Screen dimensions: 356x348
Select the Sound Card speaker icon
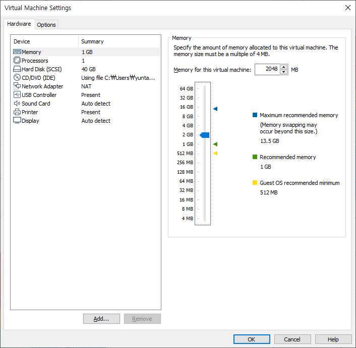tap(17, 103)
